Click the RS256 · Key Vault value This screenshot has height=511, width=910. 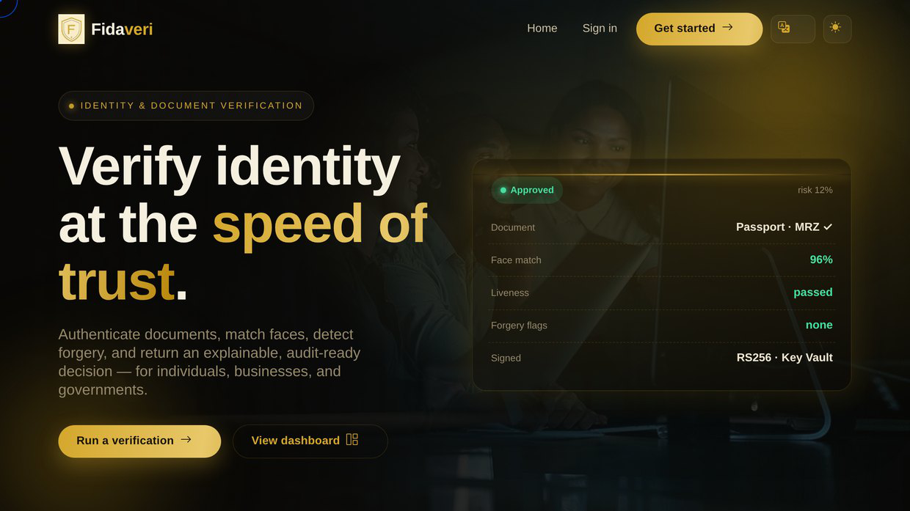[785, 358]
